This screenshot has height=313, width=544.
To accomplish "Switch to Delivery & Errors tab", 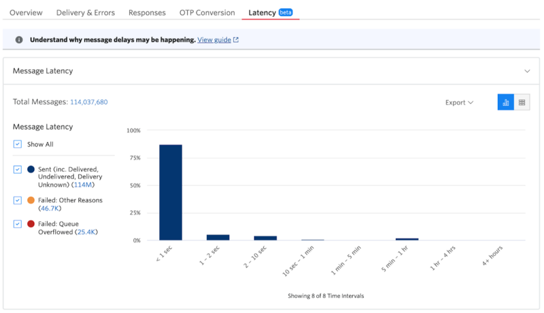I will 86,13.
